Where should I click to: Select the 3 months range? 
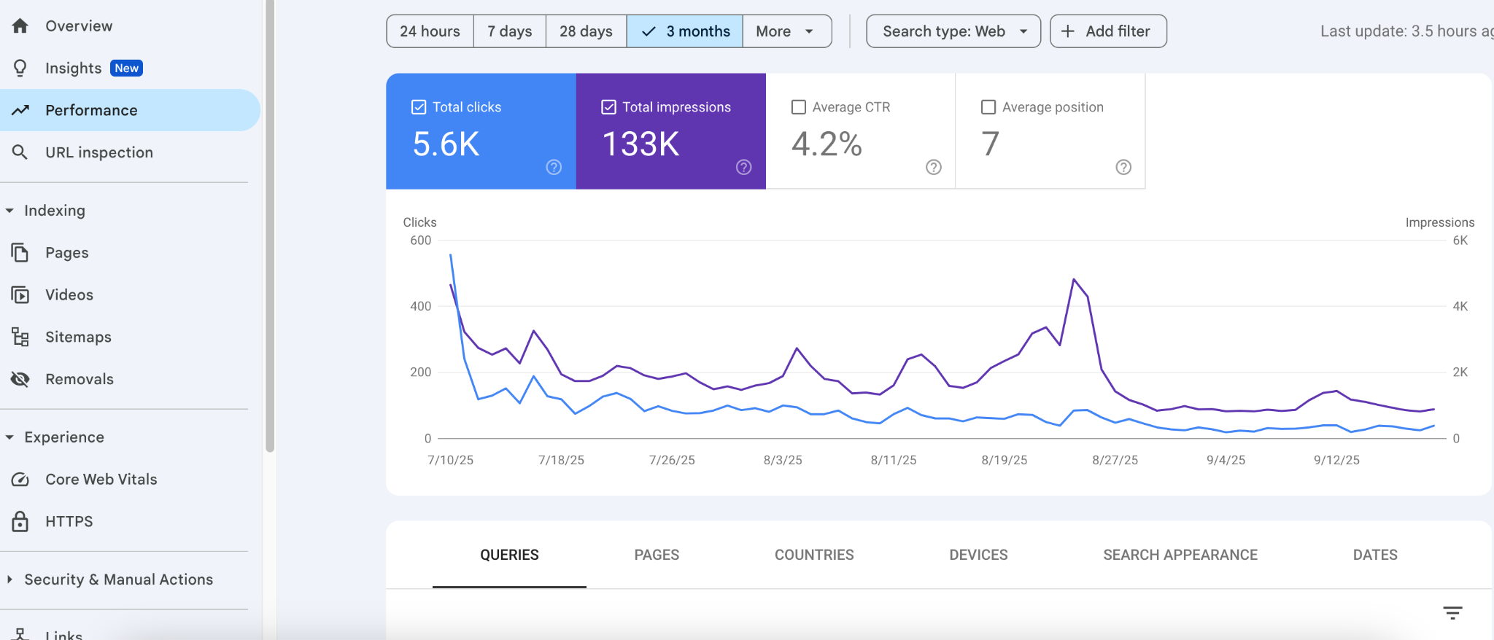click(685, 31)
